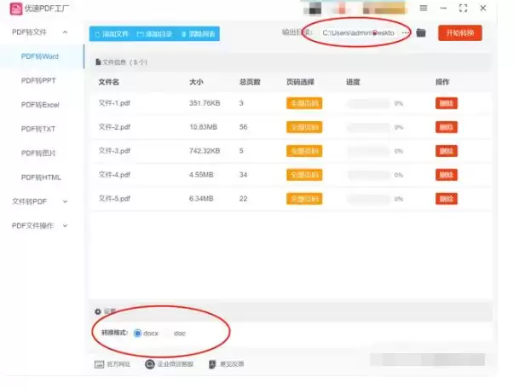Image resolution: width=514 pixels, height=389 pixels.
Task: Select the docx output format
Action: tap(138, 333)
